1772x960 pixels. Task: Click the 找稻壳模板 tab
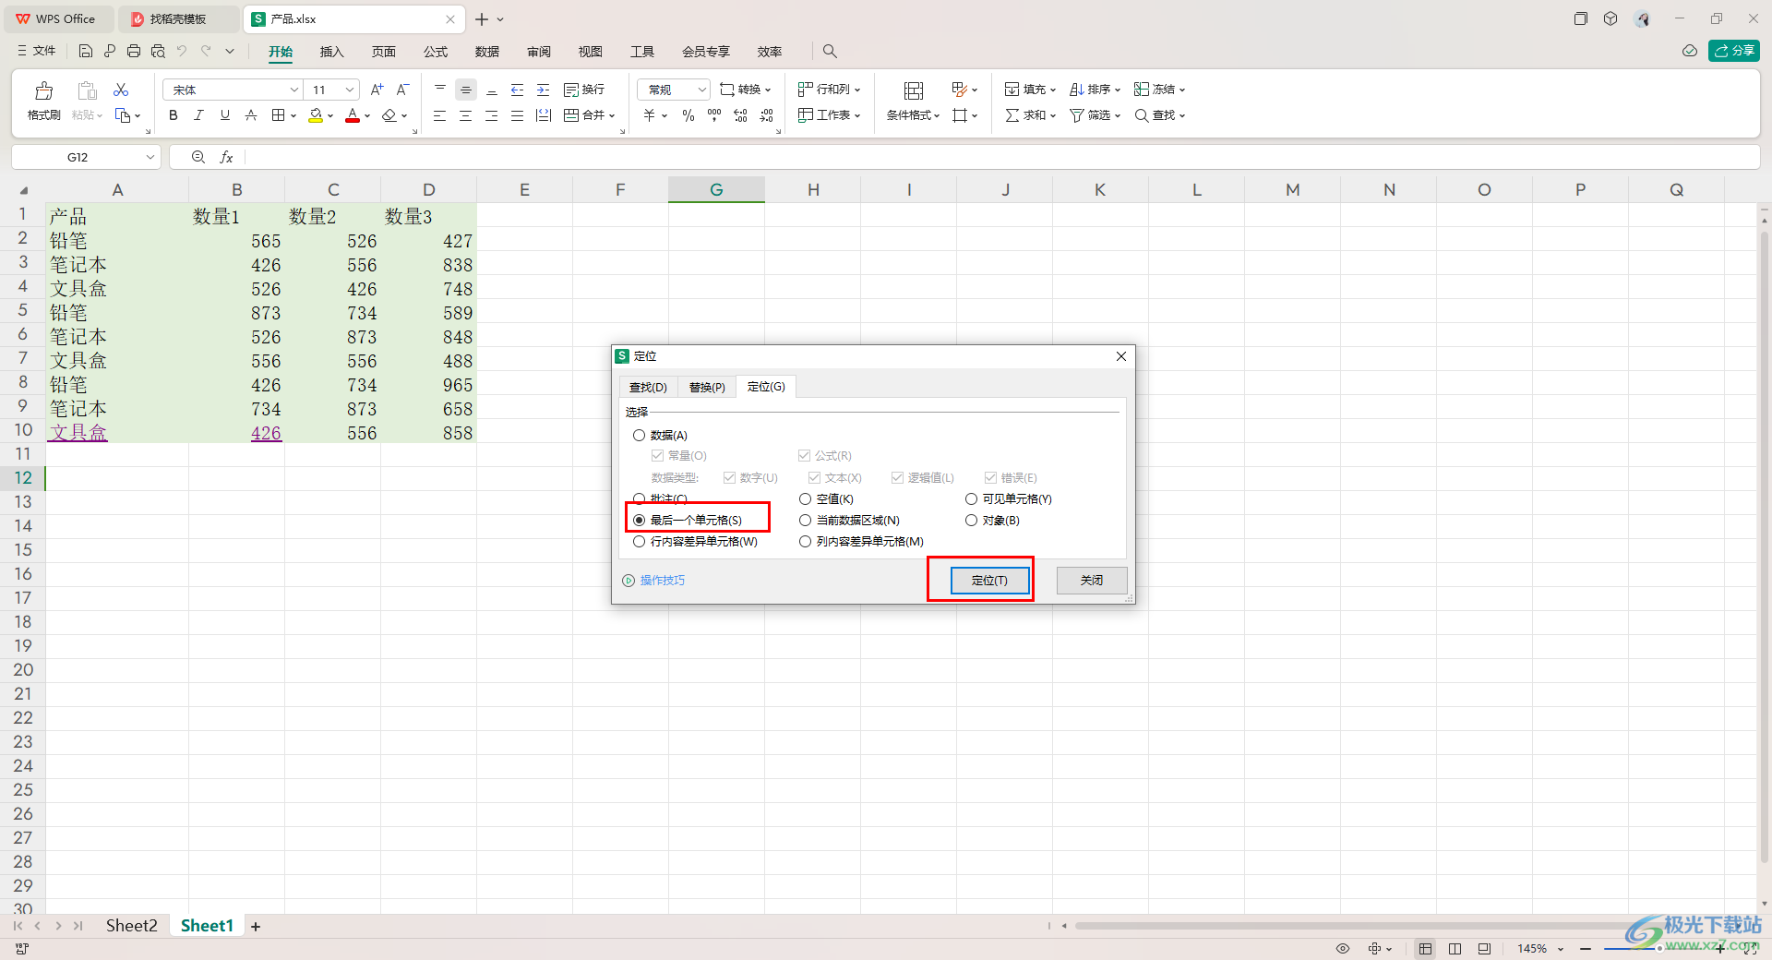(x=178, y=18)
